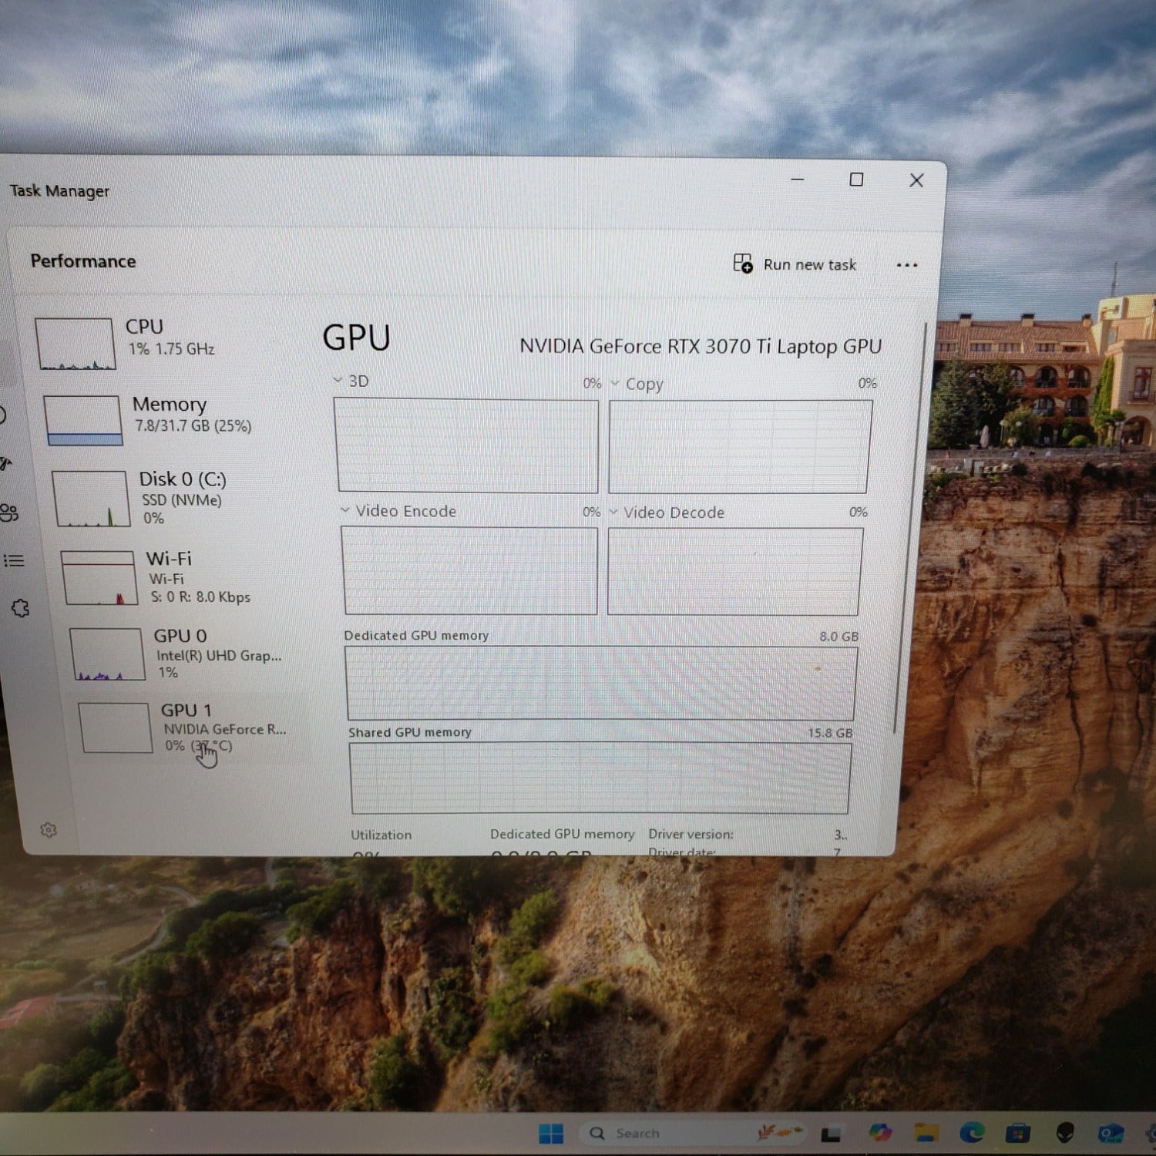
Task: Click the Windows Start button
Action: [x=551, y=1134]
